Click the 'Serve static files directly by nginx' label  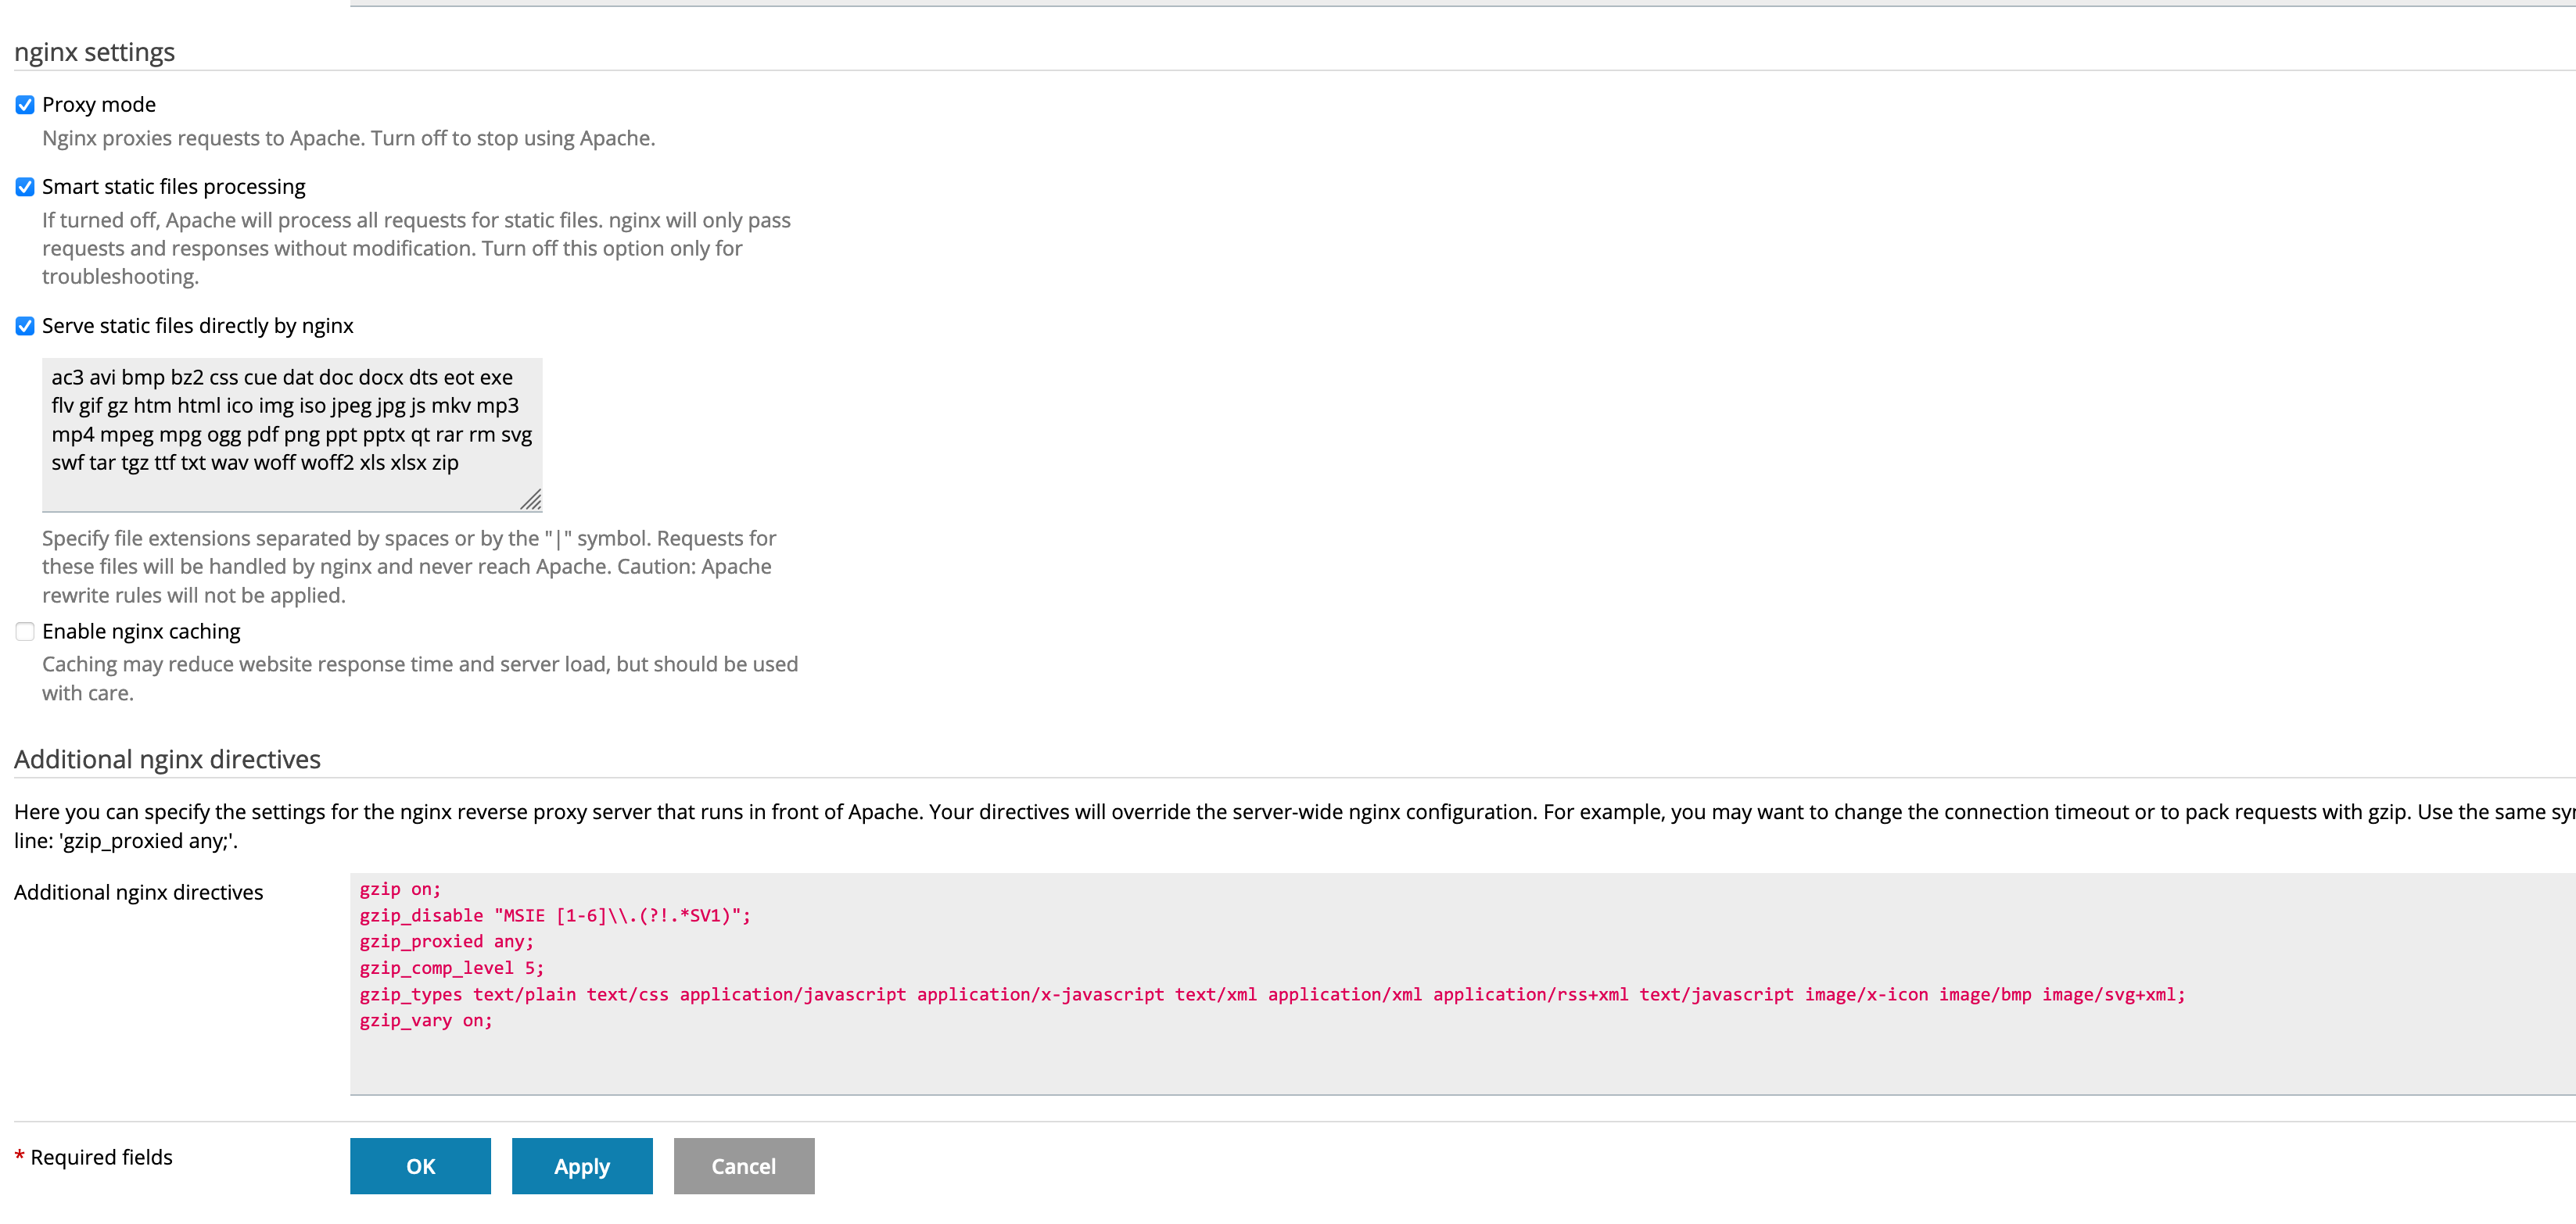click(198, 326)
